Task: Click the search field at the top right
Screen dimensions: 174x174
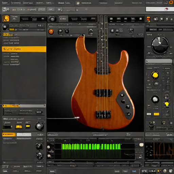Action: tap(160, 9)
